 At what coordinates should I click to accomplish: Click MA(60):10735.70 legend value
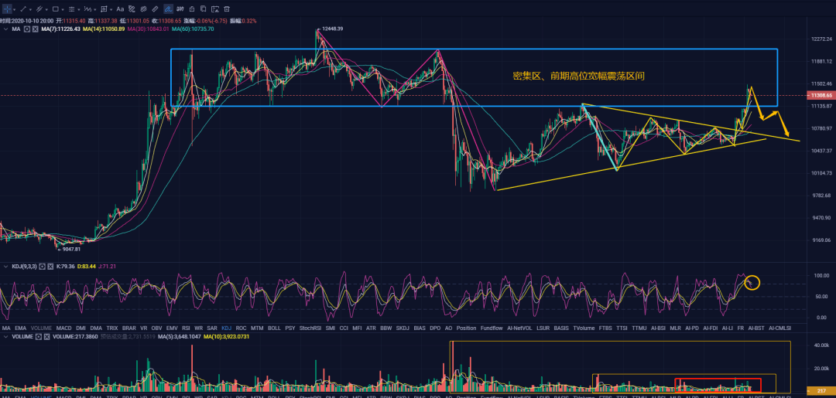point(193,29)
